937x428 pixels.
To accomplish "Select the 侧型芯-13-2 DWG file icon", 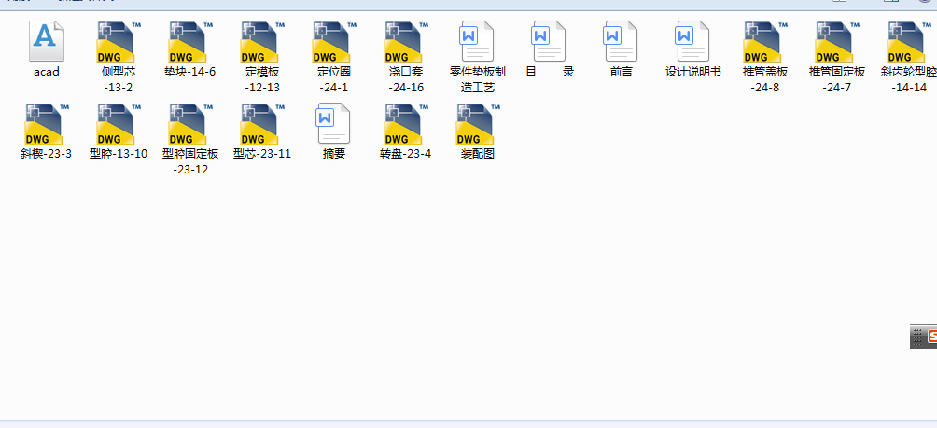I will (118, 42).
